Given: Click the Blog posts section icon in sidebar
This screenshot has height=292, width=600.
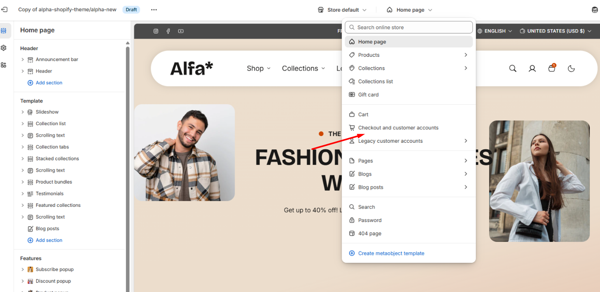Looking at the screenshot, I should (30, 229).
